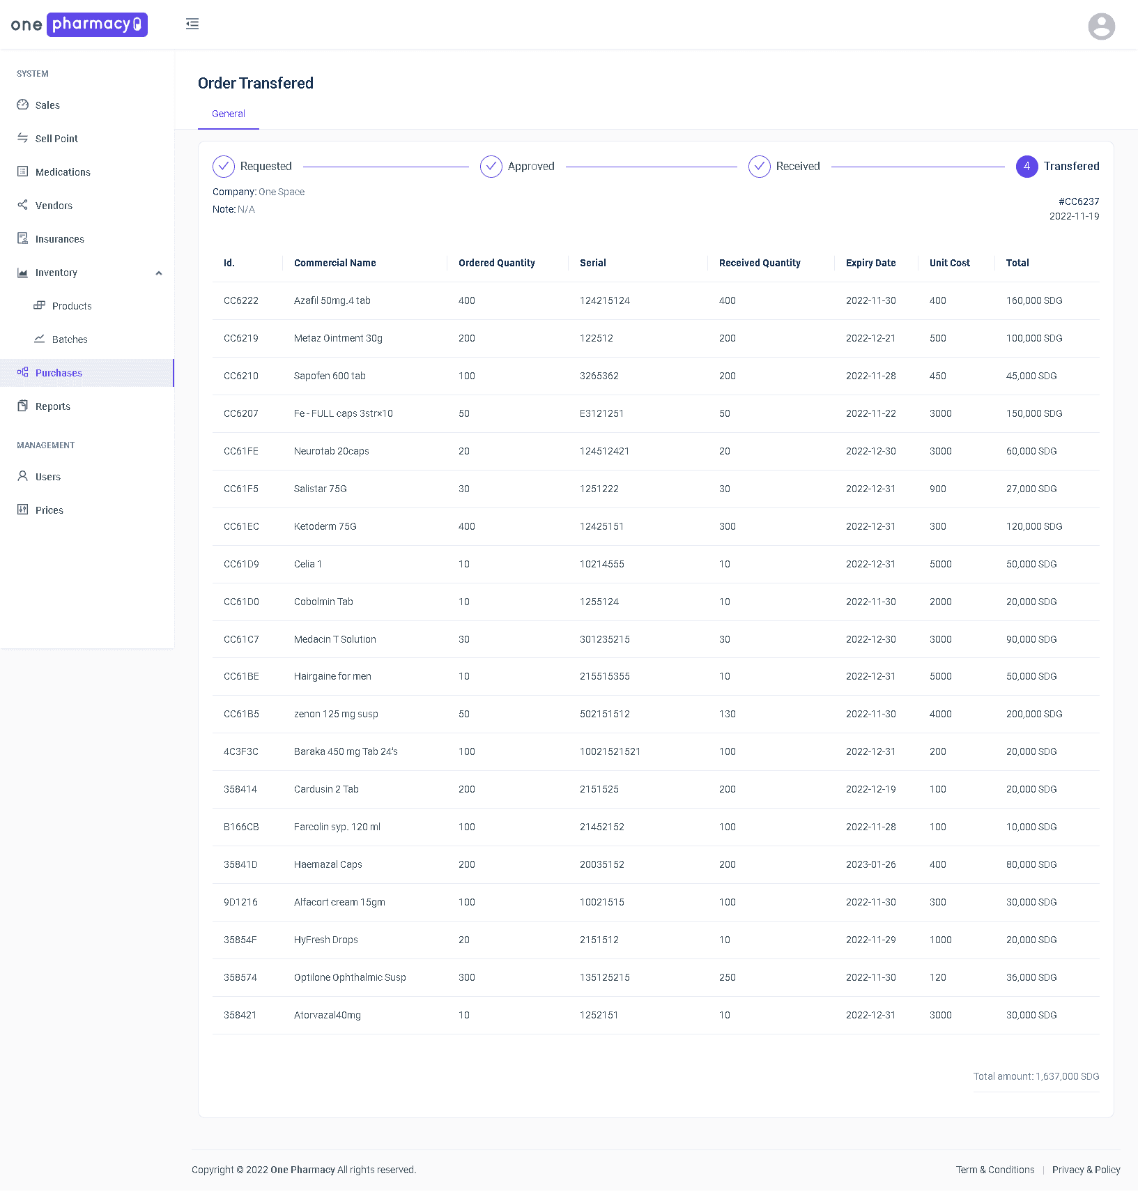
Task: Open the user profile avatar
Action: [1101, 26]
